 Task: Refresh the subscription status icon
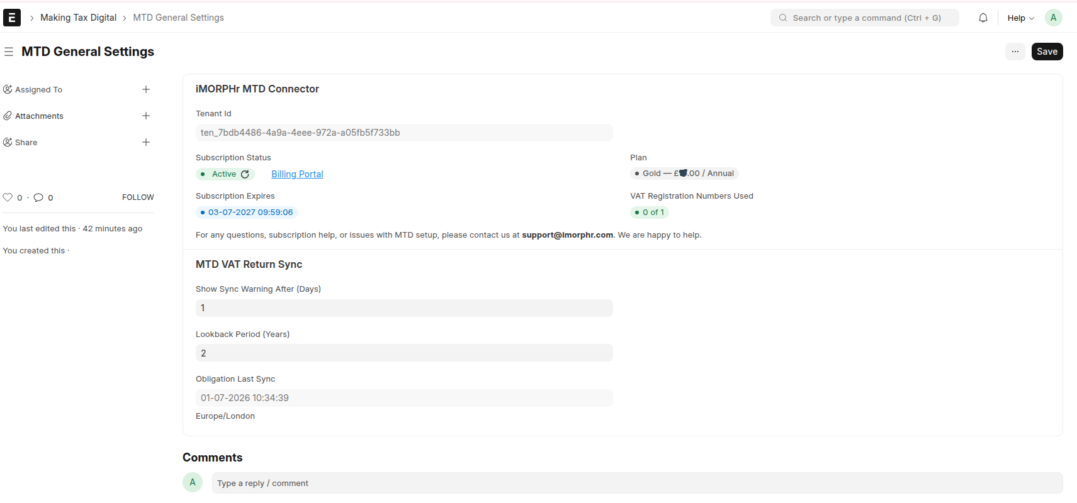click(x=245, y=174)
